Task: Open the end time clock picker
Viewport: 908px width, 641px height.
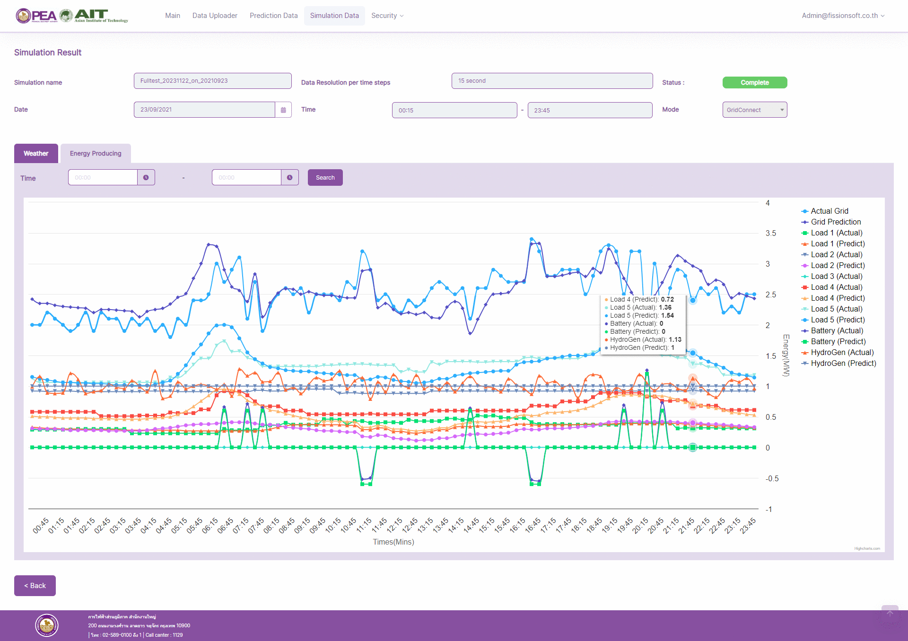Action: pyautogui.click(x=290, y=178)
